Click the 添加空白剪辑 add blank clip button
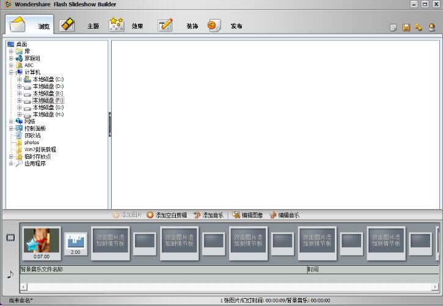This screenshot has height=306, width=443. pyautogui.click(x=167, y=215)
